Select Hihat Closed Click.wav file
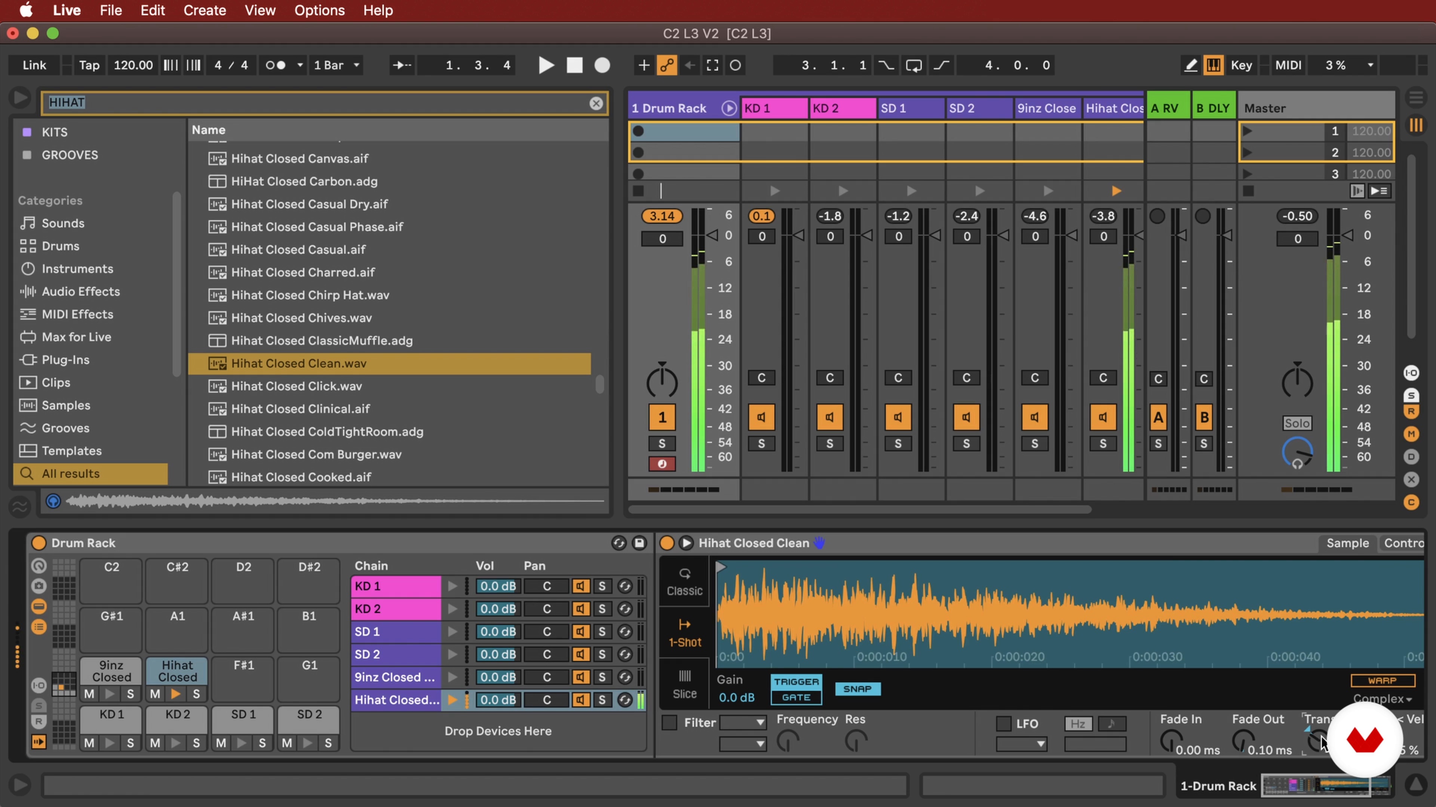 click(389, 387)
